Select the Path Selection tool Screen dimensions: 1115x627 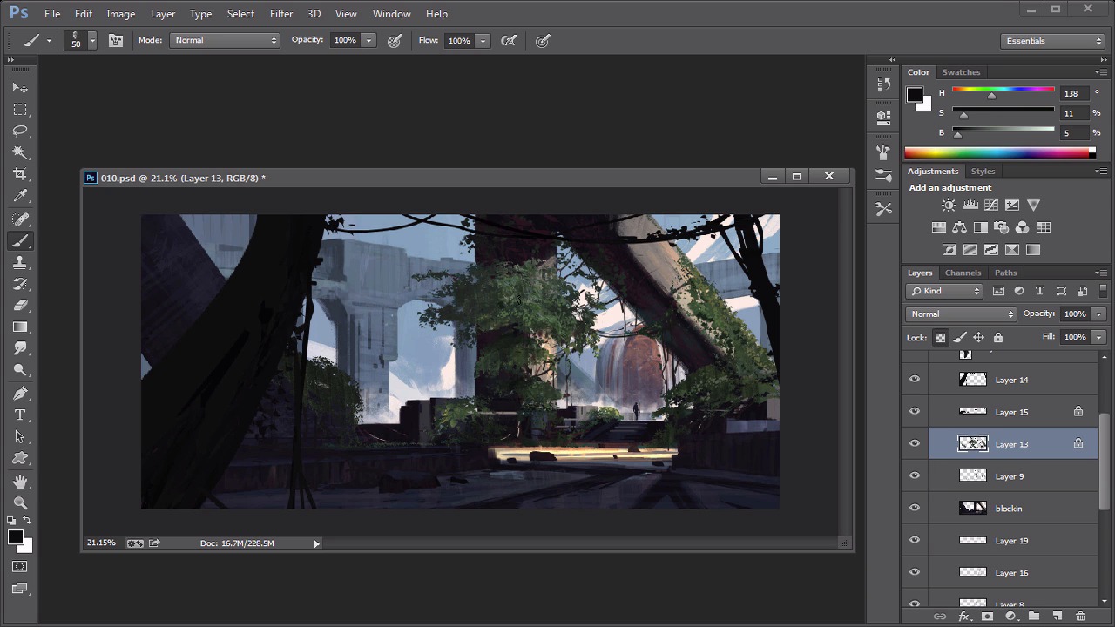20,436
